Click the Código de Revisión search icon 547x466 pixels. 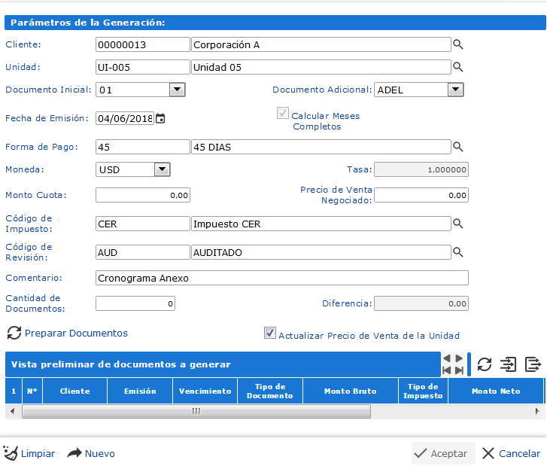coord(457,252)
